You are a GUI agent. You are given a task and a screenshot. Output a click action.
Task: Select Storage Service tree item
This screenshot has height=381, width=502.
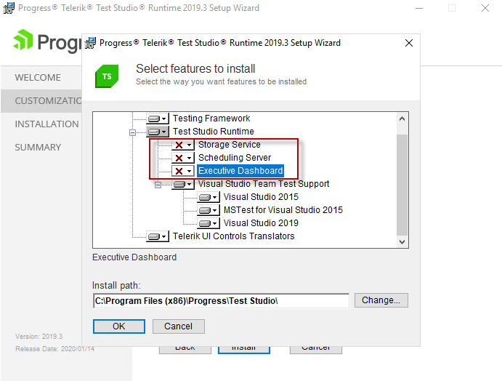[230, 145]
